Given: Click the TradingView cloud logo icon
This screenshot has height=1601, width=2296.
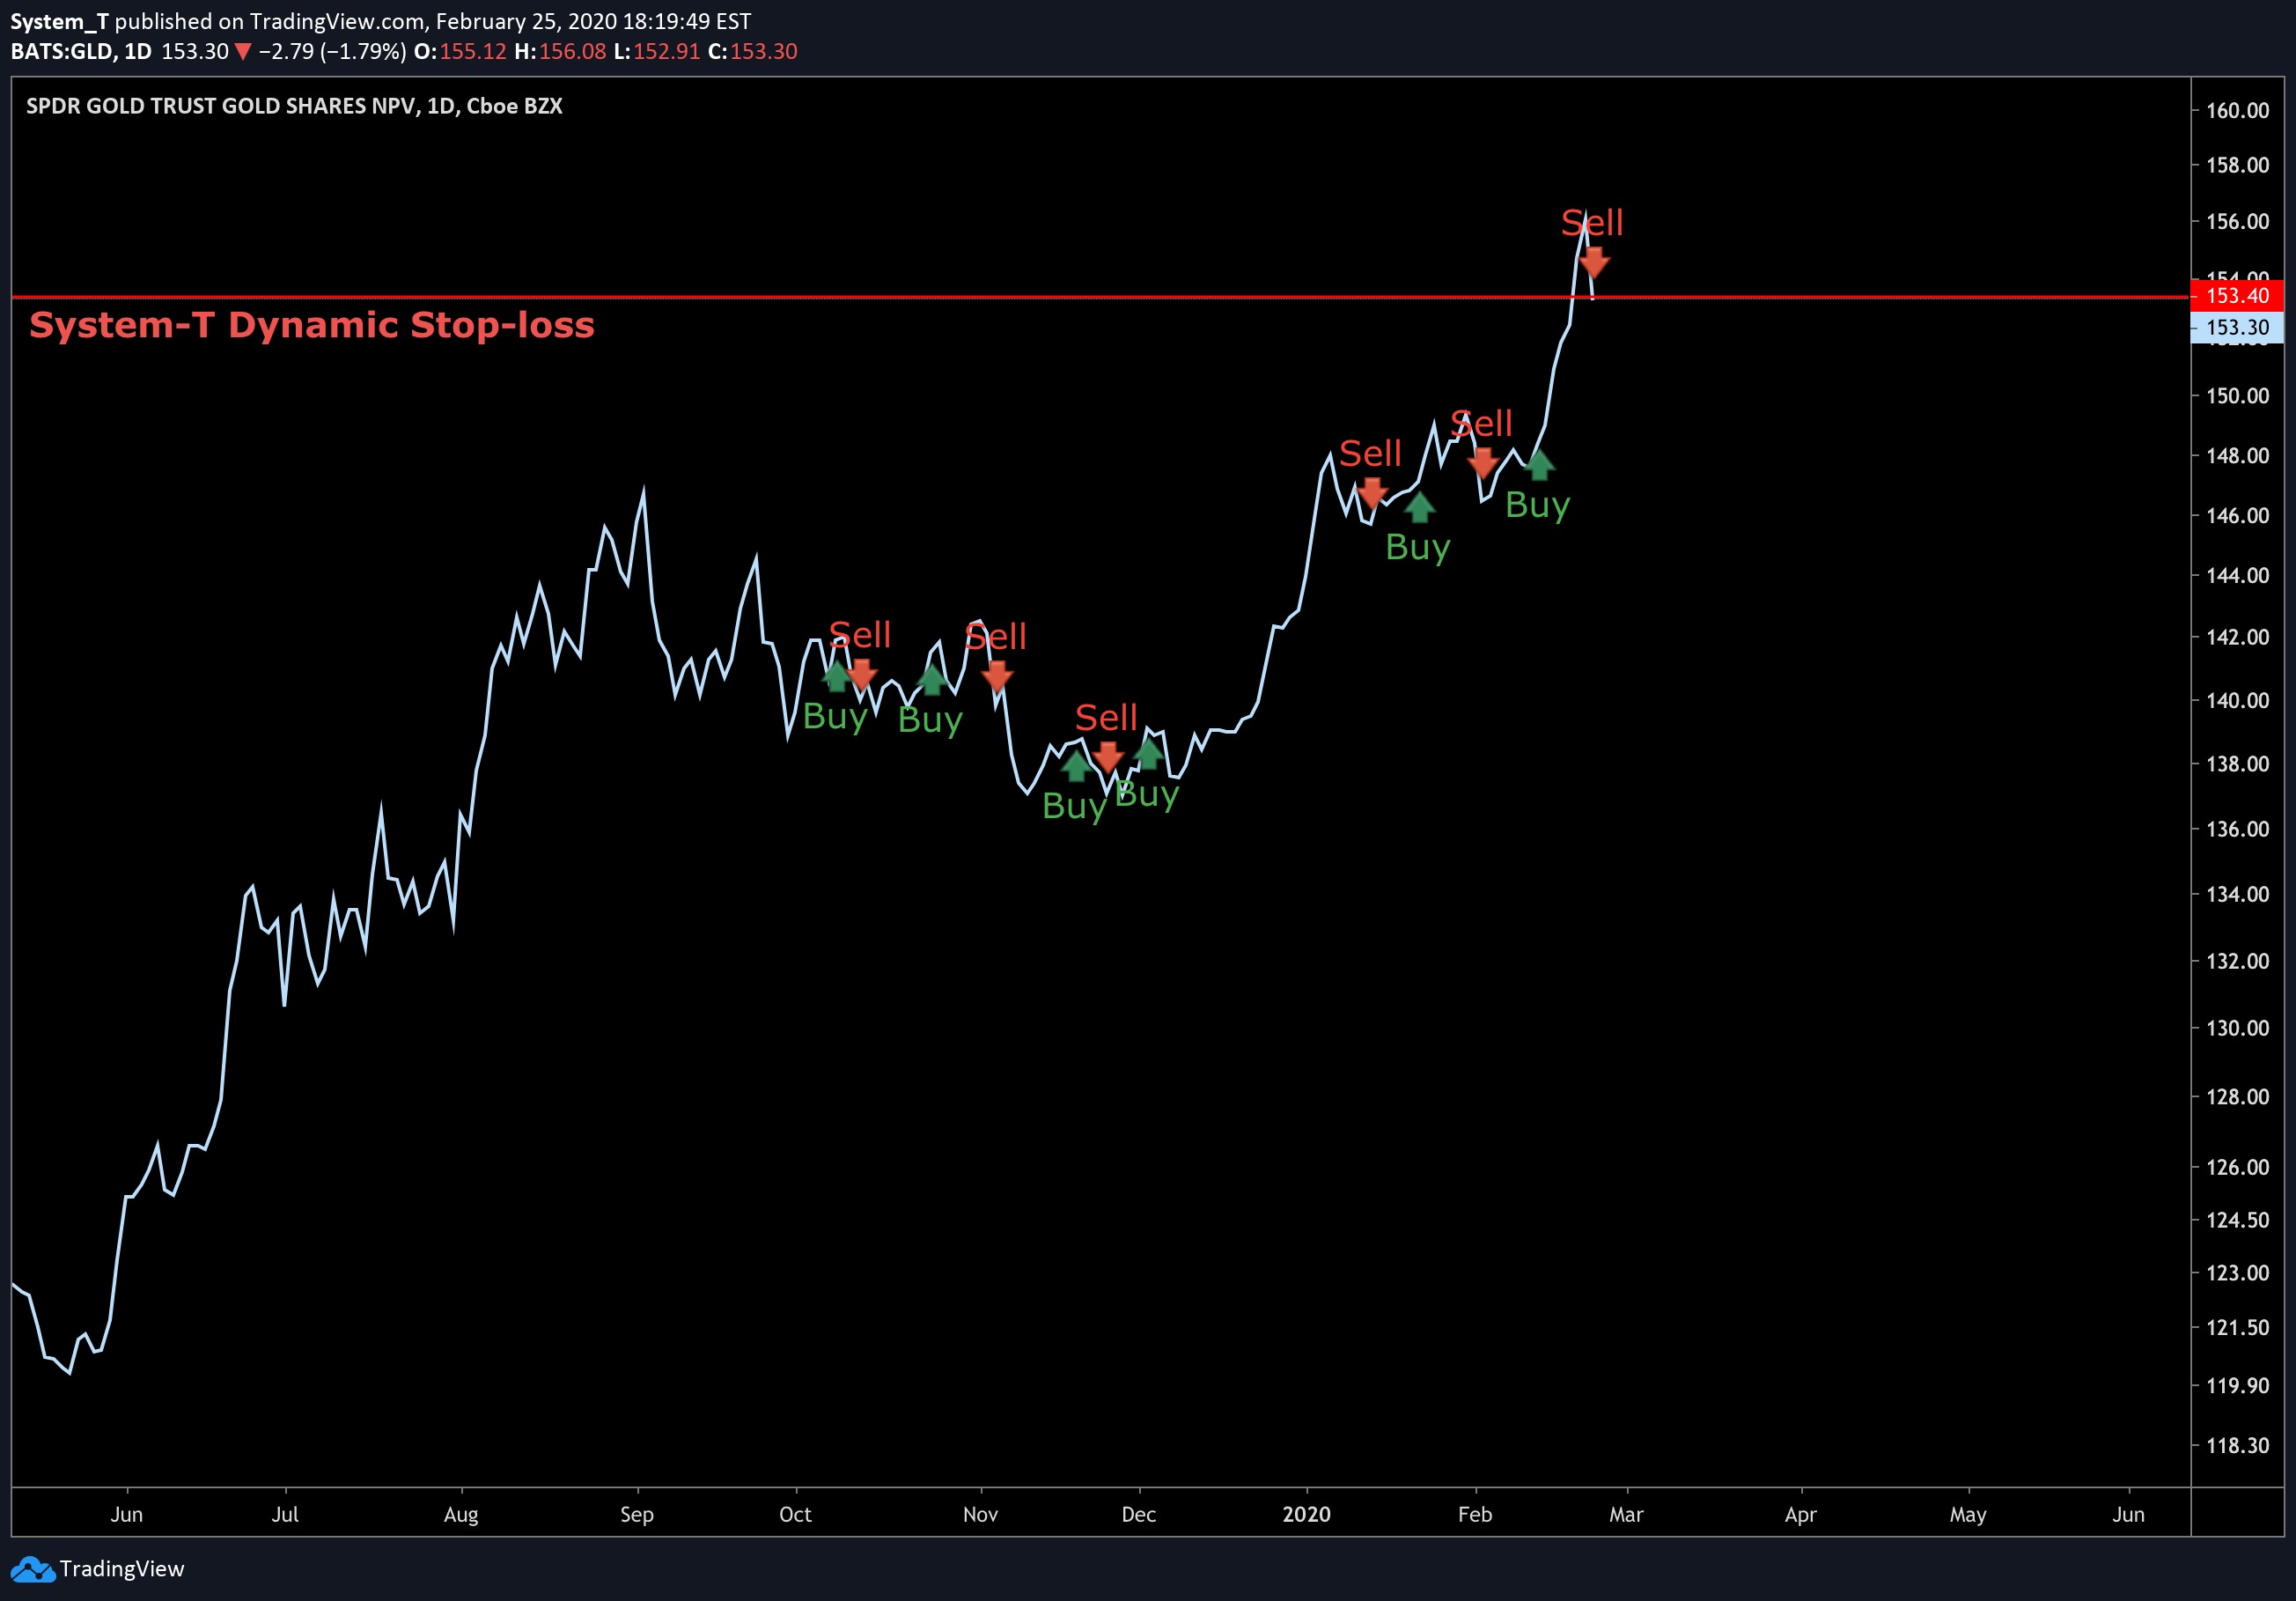Looking at the screenshot, I should click(x=32, y=1569).
